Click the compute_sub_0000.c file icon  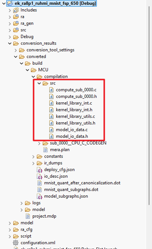pyautogui.click(x=51, y=90)
